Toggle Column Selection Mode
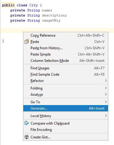 click(66, 61)
